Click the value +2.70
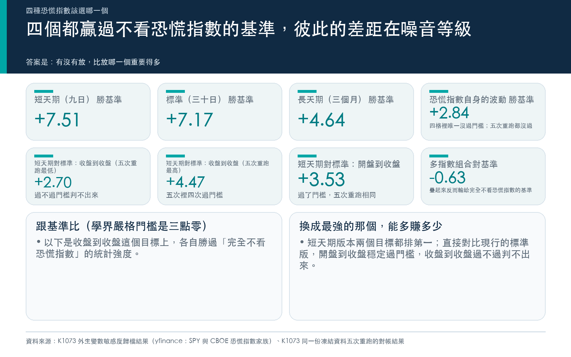Image resolution: width=571 pixels, height=357 pixels. (x=53, y=182)
